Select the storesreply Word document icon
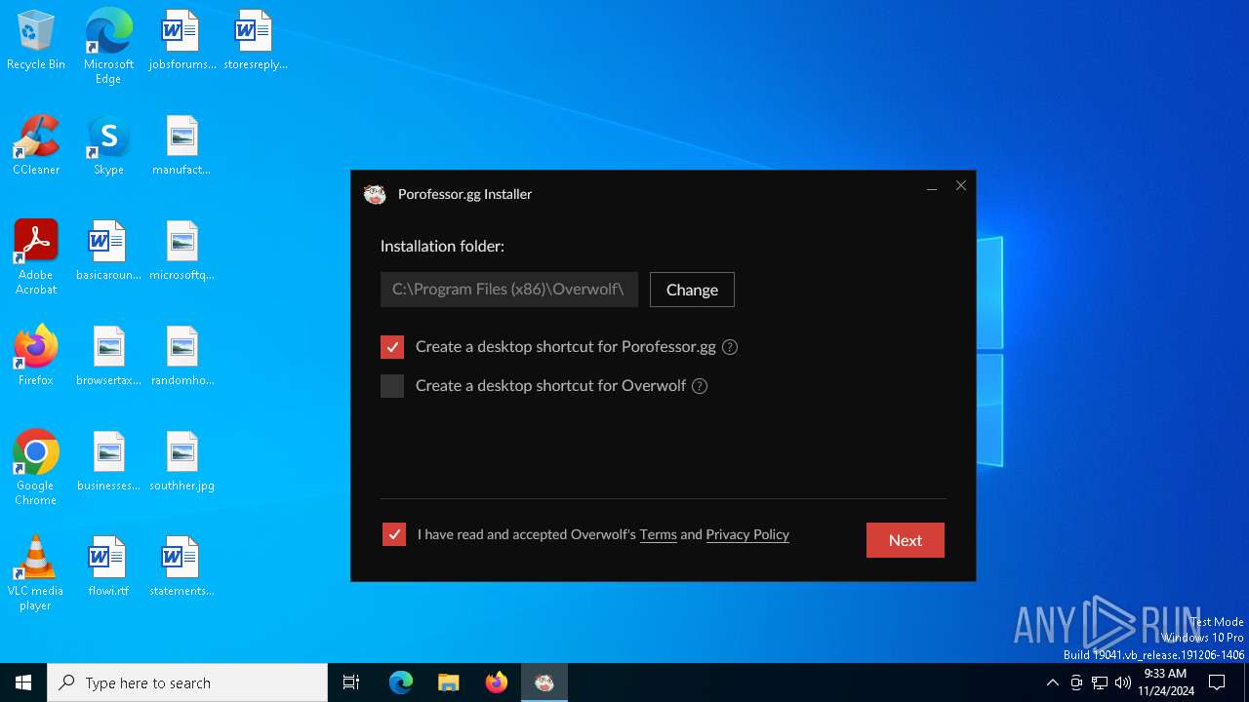Image resolution: width=1249 pixels, height=702 pixels. tap(255, 41)
